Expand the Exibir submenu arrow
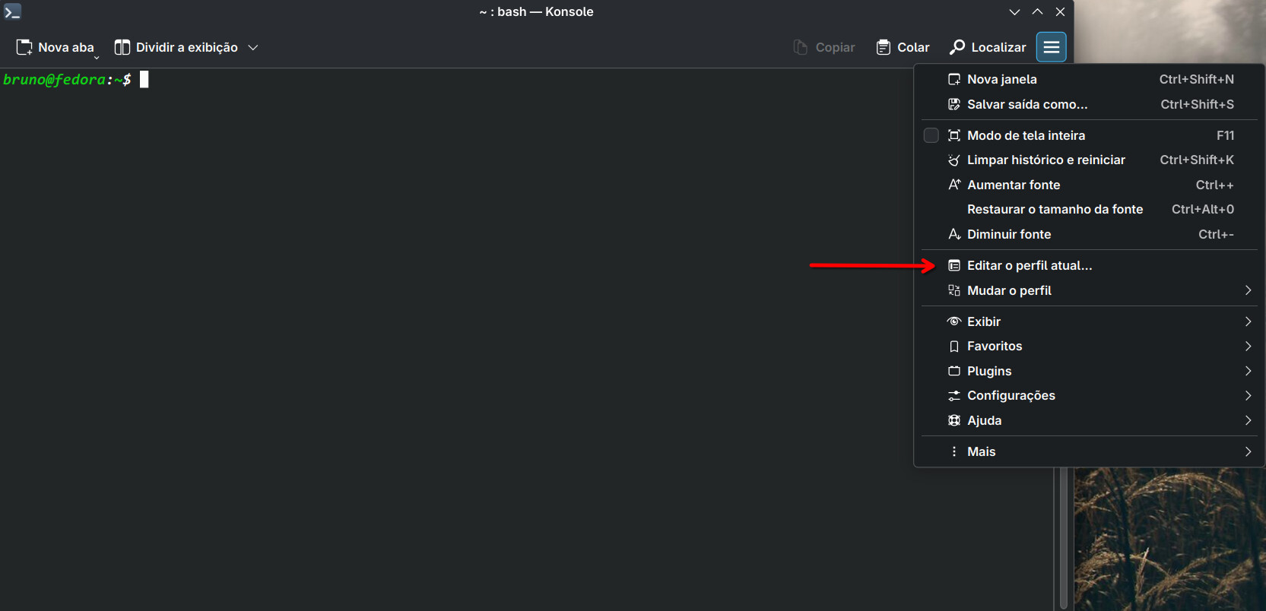1266x611 pixels. click(x=1248, y=321)
